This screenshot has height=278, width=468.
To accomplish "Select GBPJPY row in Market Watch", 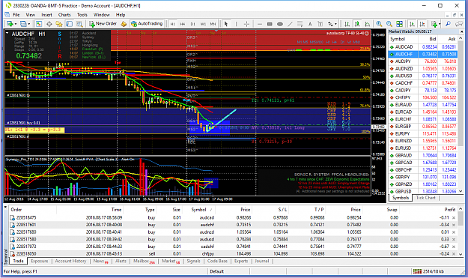I will 422,177.
